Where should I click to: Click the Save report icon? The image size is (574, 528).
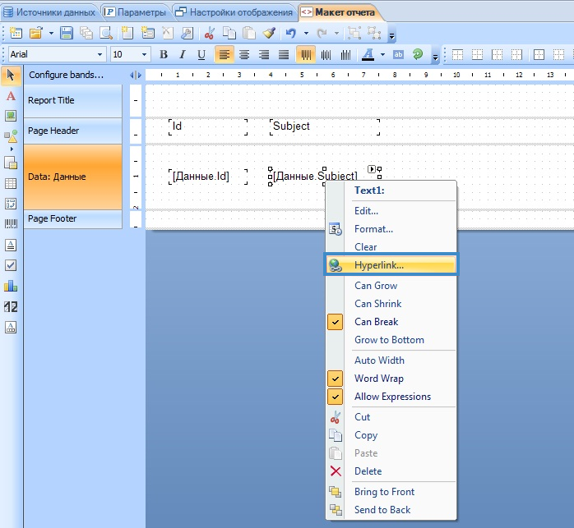coord(67,34)
